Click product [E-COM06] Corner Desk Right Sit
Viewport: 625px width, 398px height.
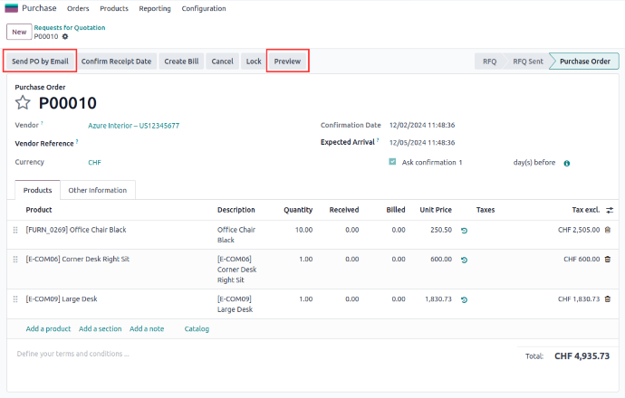pos(77,259)
